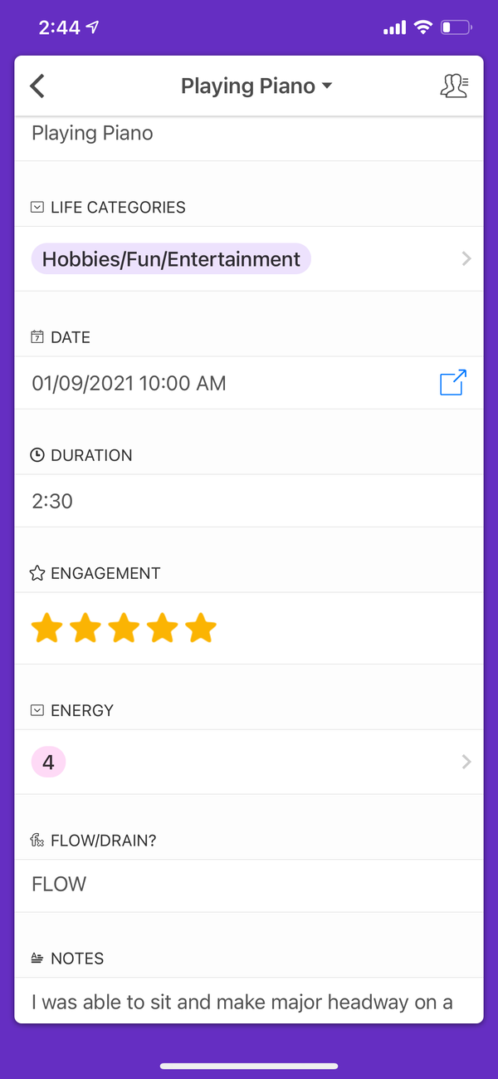Image resolution: width=498 pixels, height=1079 pixels.
Task: Click the FLOW value under Flow/Drain
Action: [58, 884]
